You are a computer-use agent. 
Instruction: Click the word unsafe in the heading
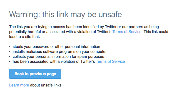[x=110, y=14]
